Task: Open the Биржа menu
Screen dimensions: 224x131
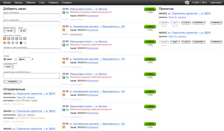Action: pos(7,3)
